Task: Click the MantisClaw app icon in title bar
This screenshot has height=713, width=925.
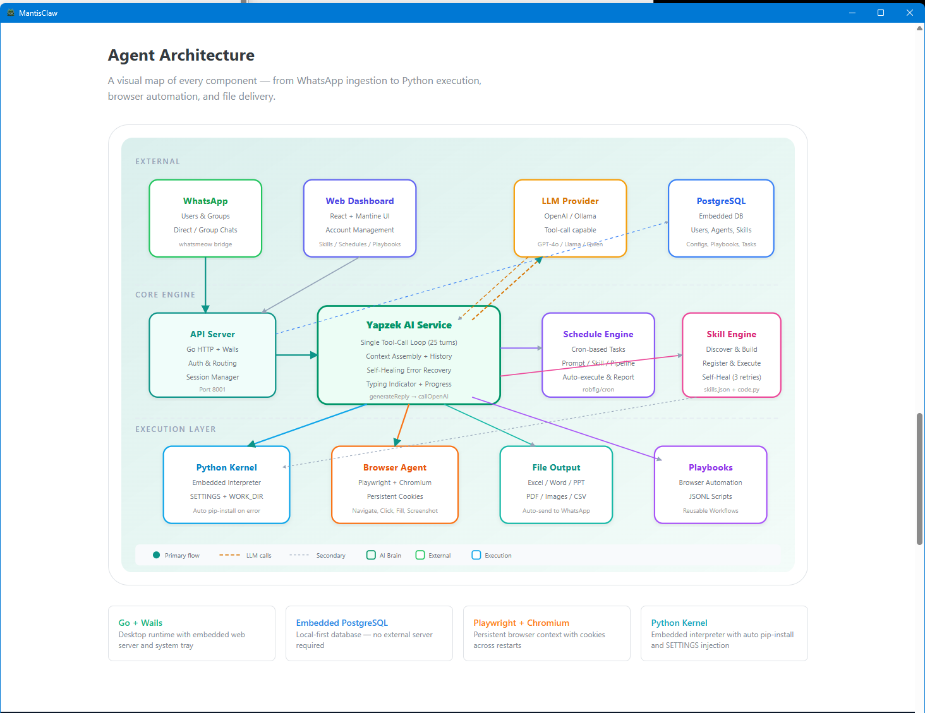Action: coord(10,13)
